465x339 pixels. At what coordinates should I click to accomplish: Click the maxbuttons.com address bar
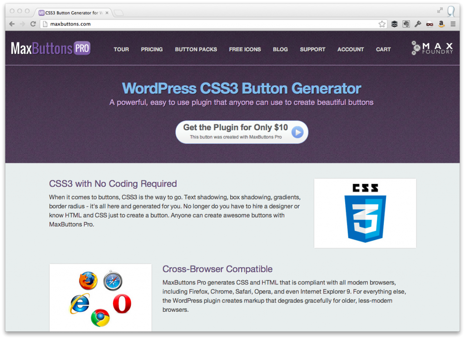213,24
